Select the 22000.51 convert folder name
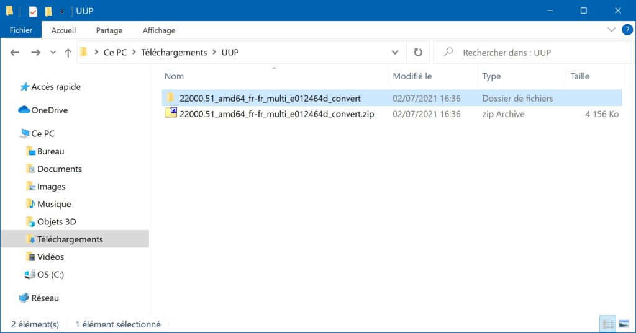 click(x=270, y=99)
